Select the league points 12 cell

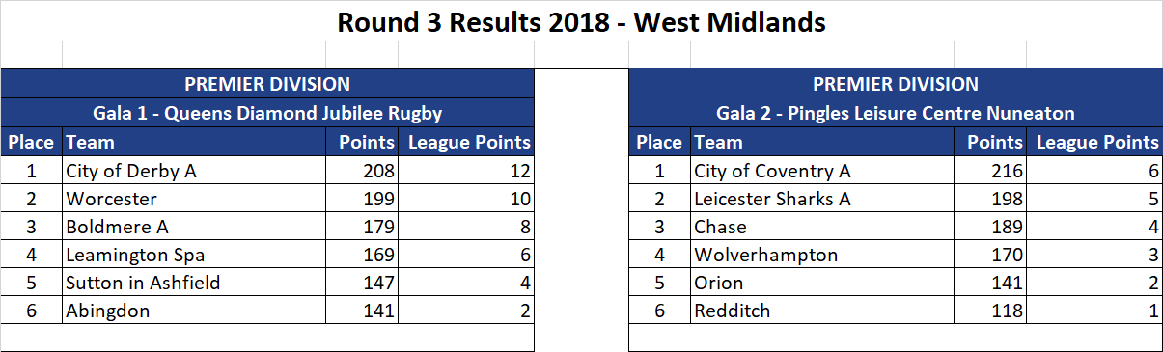(x=466, y=172)
